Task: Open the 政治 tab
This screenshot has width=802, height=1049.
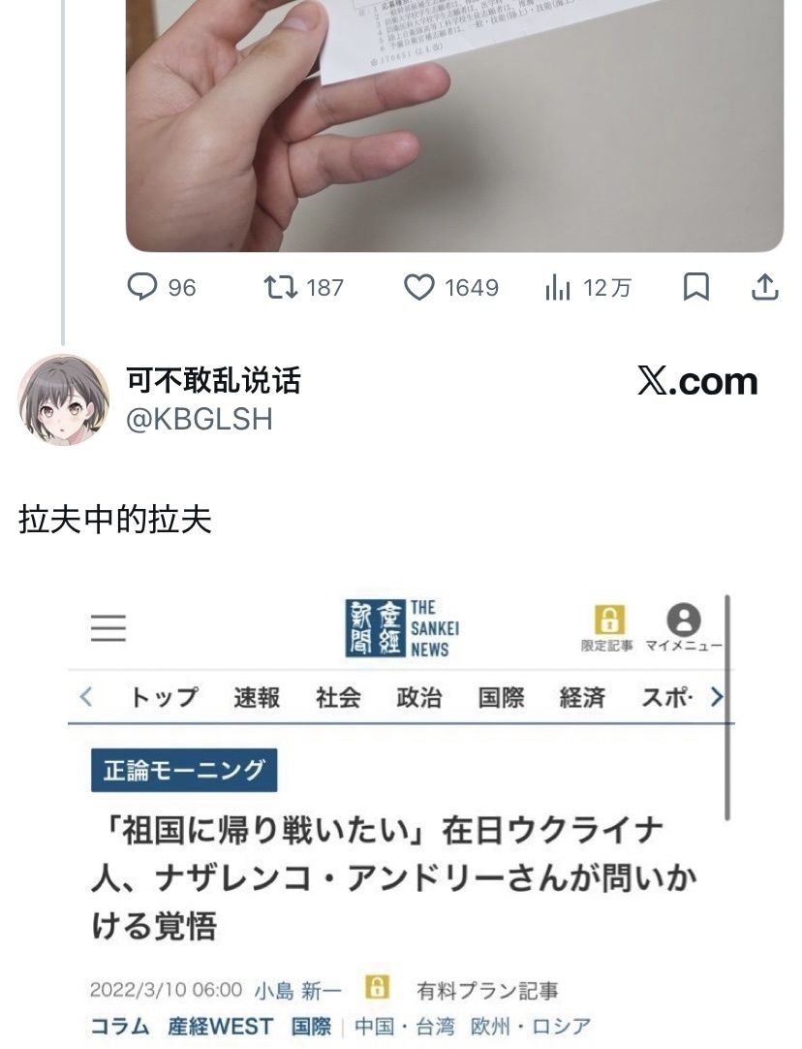Action: [419, 698]
